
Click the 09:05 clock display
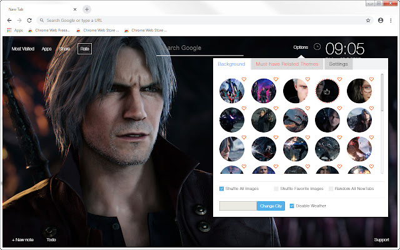[344, 49]
